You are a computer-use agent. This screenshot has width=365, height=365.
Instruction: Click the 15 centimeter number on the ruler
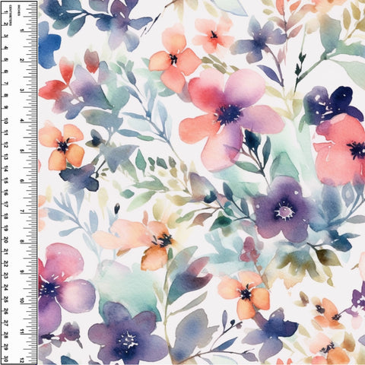coord(6,180)
